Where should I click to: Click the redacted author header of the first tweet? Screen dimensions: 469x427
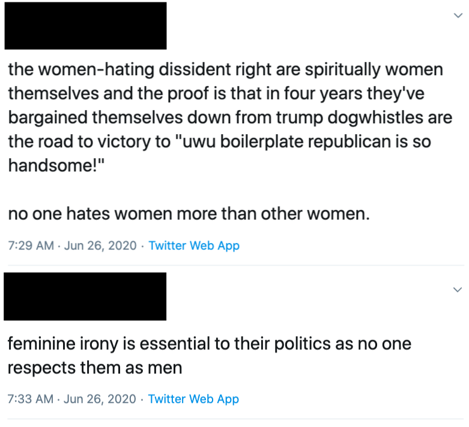click(x=85, y=26)
